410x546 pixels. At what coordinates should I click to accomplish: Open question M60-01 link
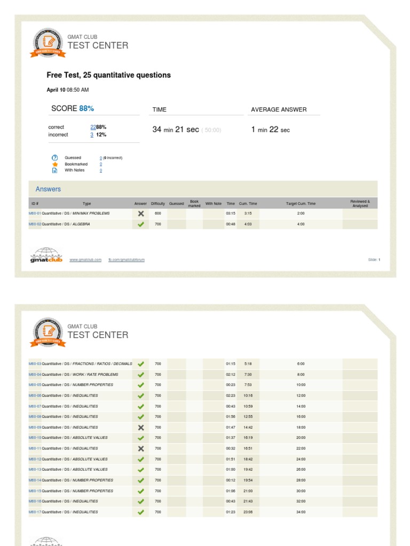pyautogui.click(x=35, y=213)
